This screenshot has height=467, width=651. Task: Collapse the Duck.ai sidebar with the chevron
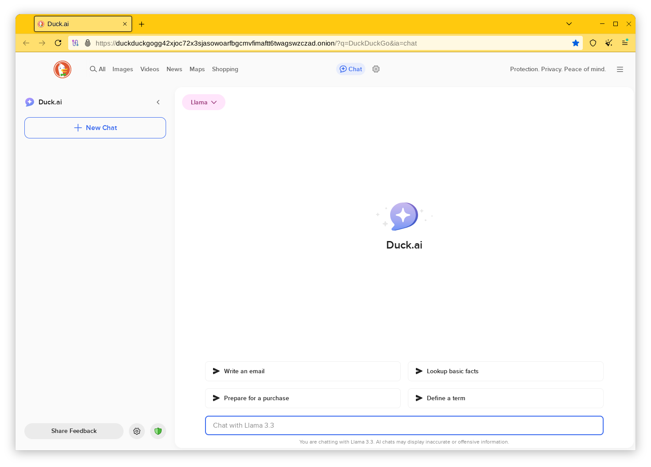(x=158, y=102)
